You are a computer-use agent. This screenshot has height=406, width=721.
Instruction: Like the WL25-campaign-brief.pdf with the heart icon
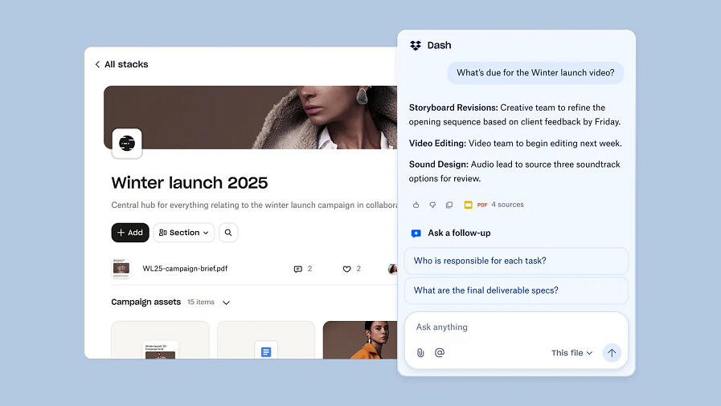click(347, 269)
